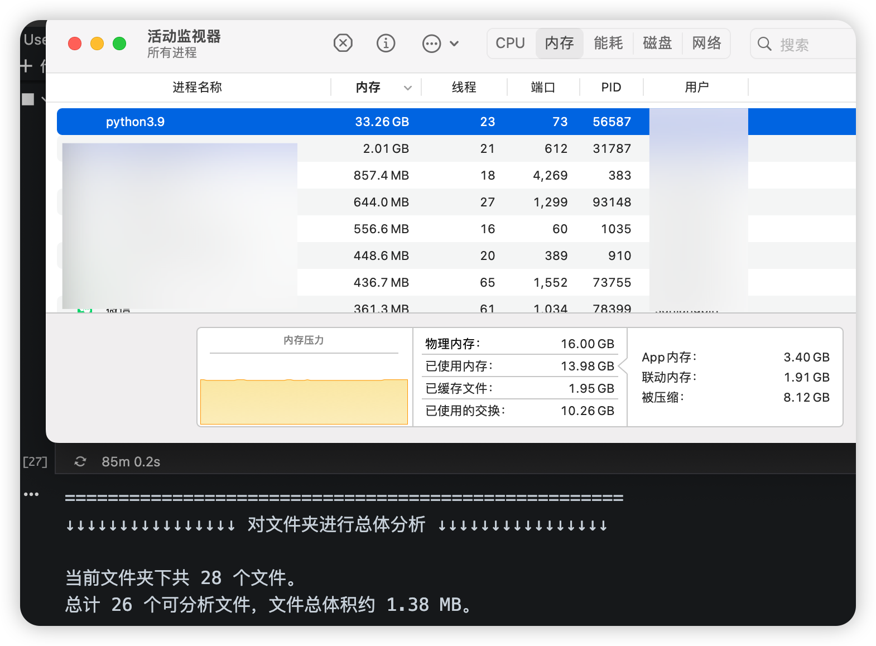The height and width of the screenshot is (646, 876).
Task: Open the ellipsis action menu in the toolbar
Action: [431, 44]
